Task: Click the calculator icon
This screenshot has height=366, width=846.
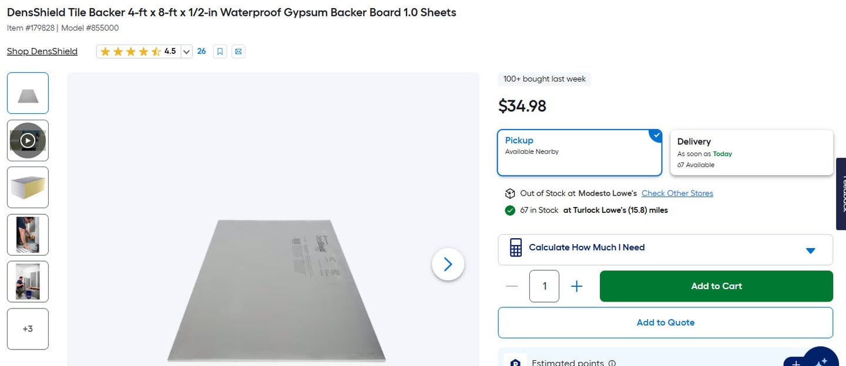Action: [515, 248]
